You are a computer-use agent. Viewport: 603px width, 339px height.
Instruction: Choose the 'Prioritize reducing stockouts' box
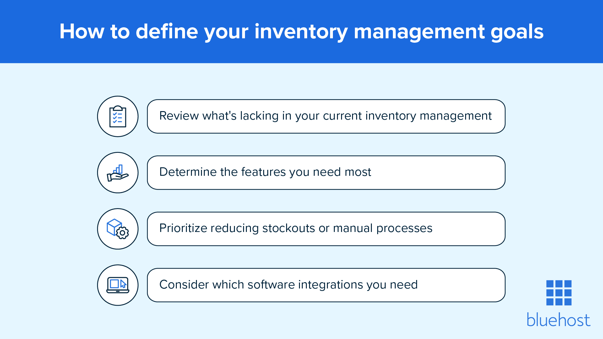coord(326,229)
